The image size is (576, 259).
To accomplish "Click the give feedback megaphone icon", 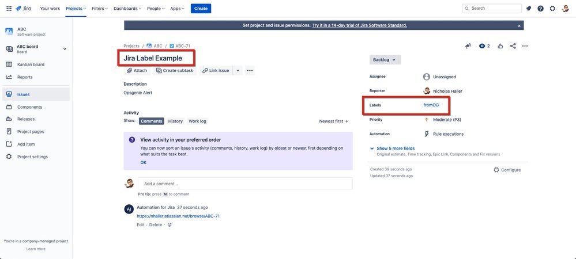I will [468, 46].
